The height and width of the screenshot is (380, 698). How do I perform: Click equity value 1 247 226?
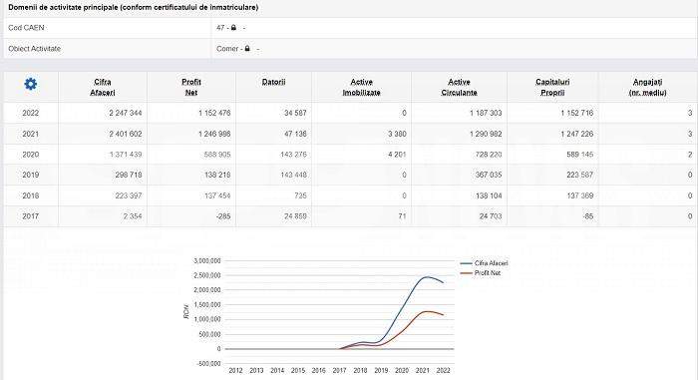(577, 134)
